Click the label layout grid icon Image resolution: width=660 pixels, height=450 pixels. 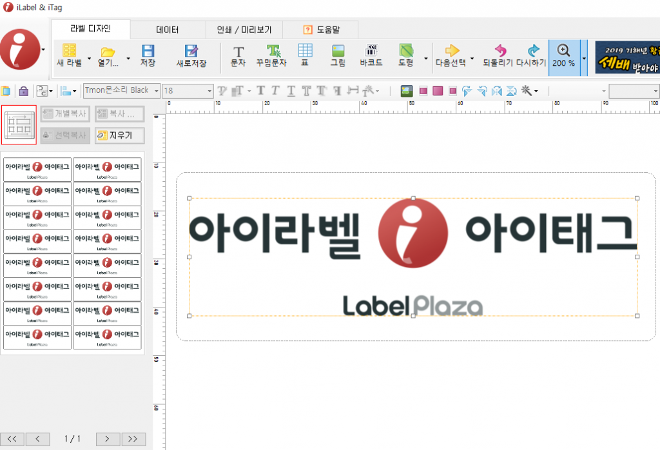pyautogui.click(x=19, y=125)
